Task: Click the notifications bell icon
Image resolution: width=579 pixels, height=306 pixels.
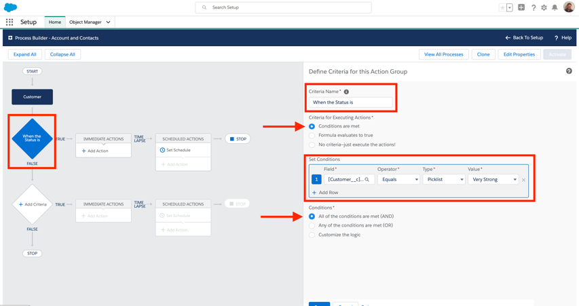Action: [555, 7]
